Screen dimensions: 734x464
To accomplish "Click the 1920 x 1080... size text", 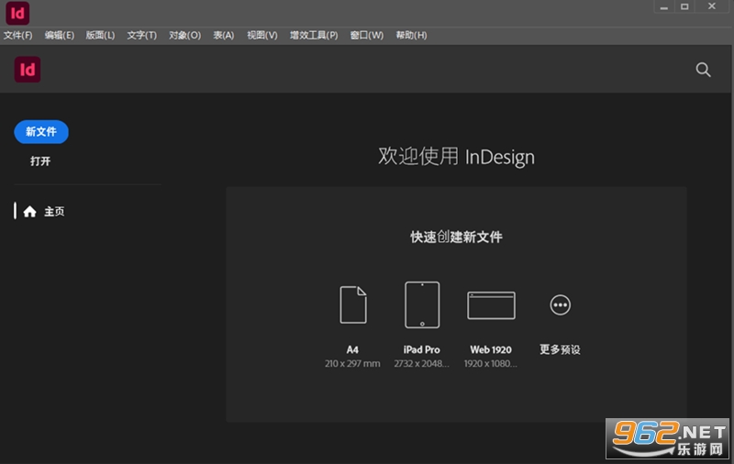I will tap(491, 363).
